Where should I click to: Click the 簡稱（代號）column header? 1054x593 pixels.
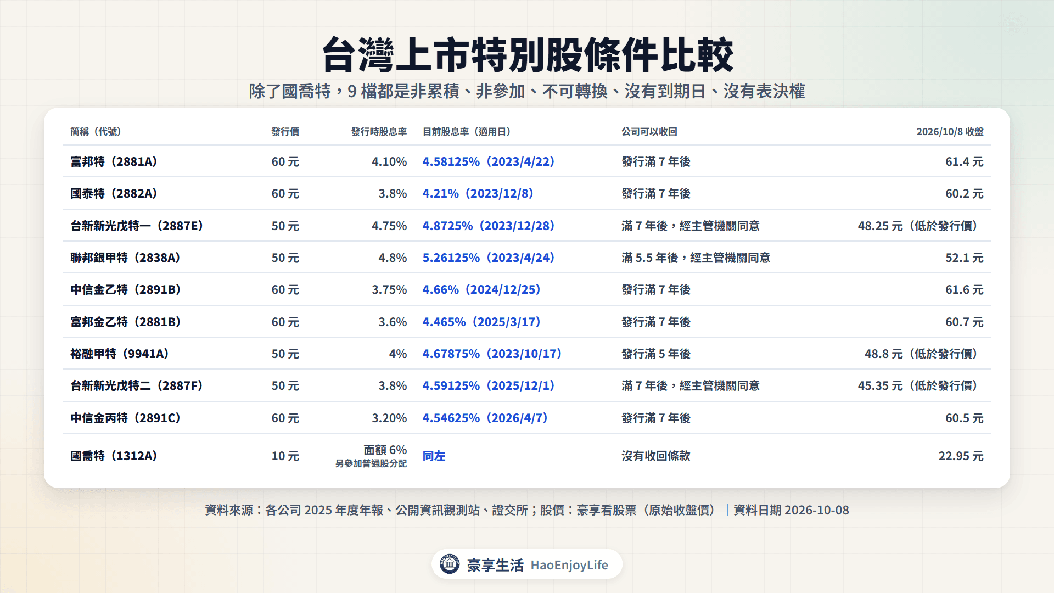(96, 132)
